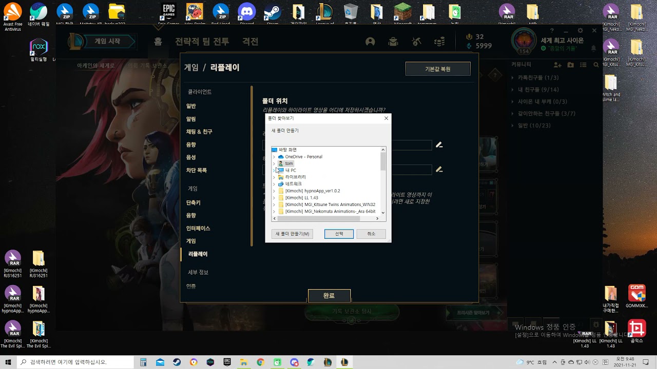
Task: Open Mail app from the taskbar
Action: pos(160,362)
